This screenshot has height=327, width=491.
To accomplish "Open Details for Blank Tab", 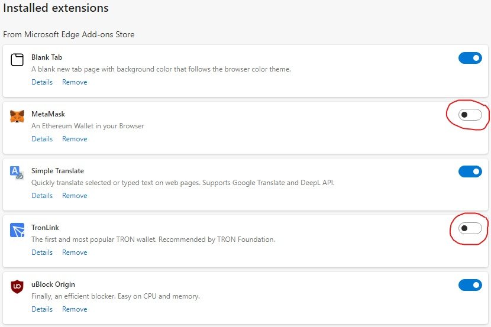I will pyautogui.click(x=42, y=82).
